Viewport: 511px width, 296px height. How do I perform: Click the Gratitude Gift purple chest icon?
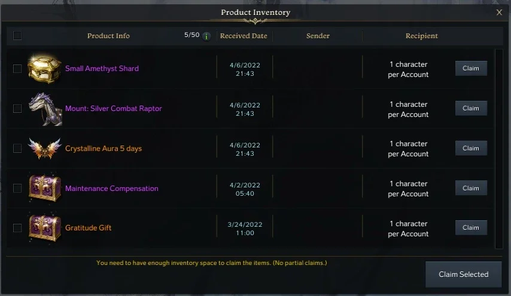click(45, 228)
